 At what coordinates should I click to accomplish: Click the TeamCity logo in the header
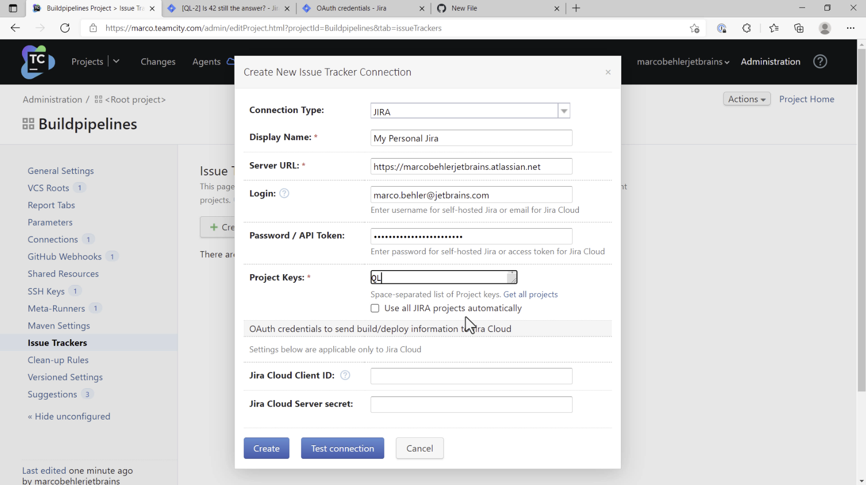click(x=37, y=61)
